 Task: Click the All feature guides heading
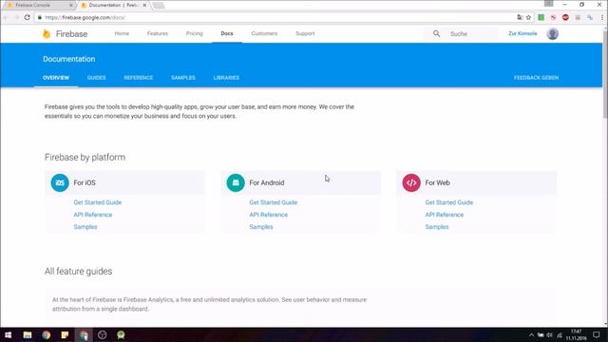click(78, 271)
